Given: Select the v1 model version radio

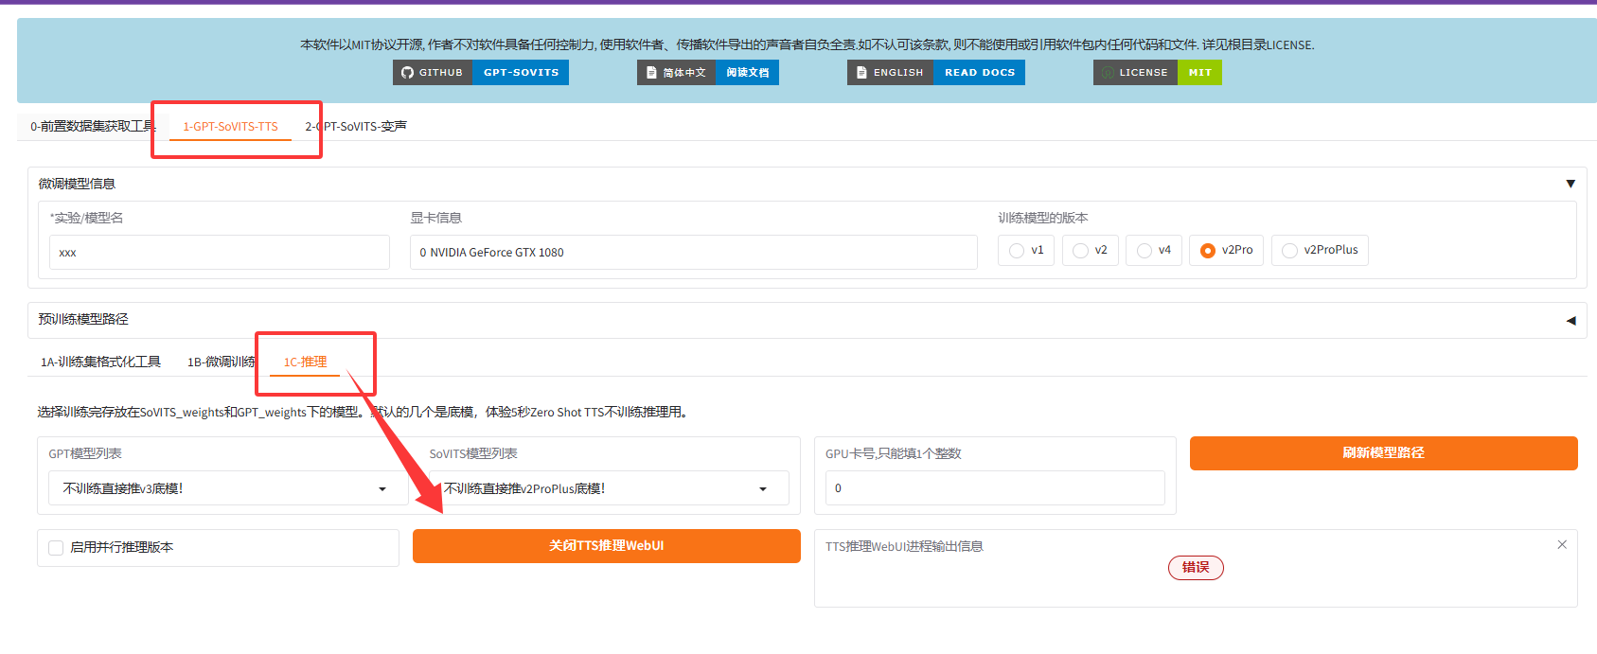Looking at the screenshot, I should (1017, 251).
